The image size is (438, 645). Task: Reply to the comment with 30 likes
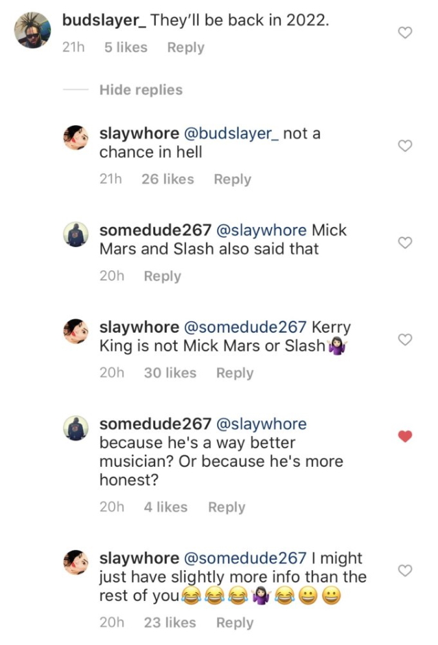click(235, 373)
